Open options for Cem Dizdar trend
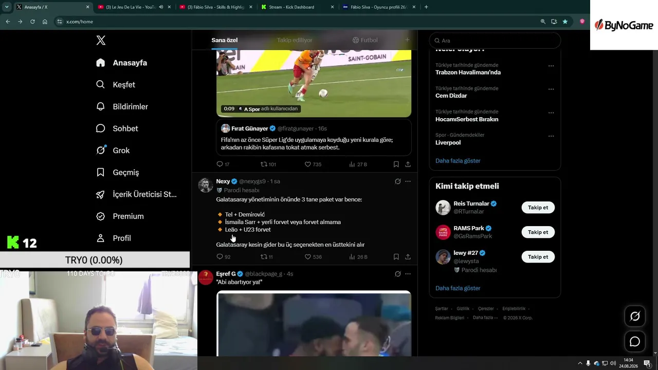This screenshot has height=370, width=658. point(551,89)
